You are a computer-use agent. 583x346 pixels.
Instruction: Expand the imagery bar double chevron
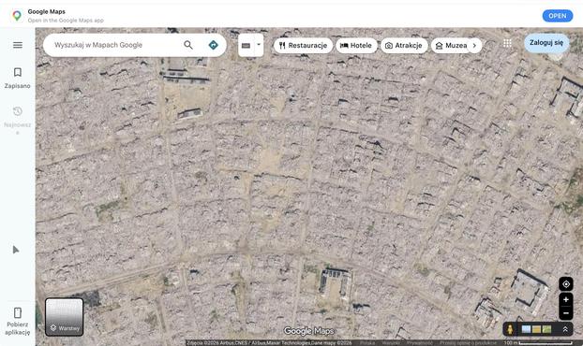pyautogui.click(x=565, y=329)
